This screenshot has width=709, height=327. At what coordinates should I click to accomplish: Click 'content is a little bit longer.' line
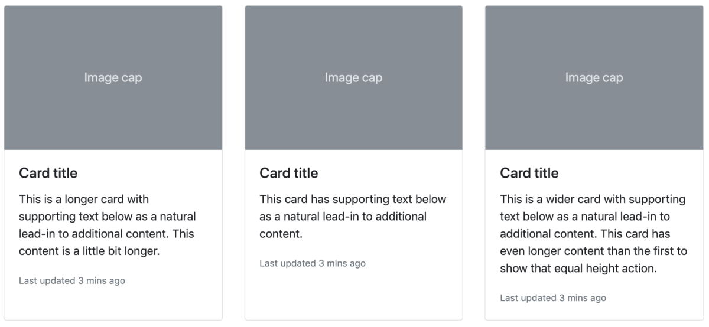pyautogui.click(x=89, y=251)
